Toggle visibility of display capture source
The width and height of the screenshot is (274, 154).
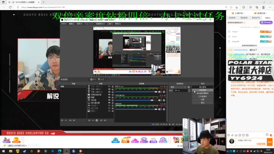click(x=109, y=103)
